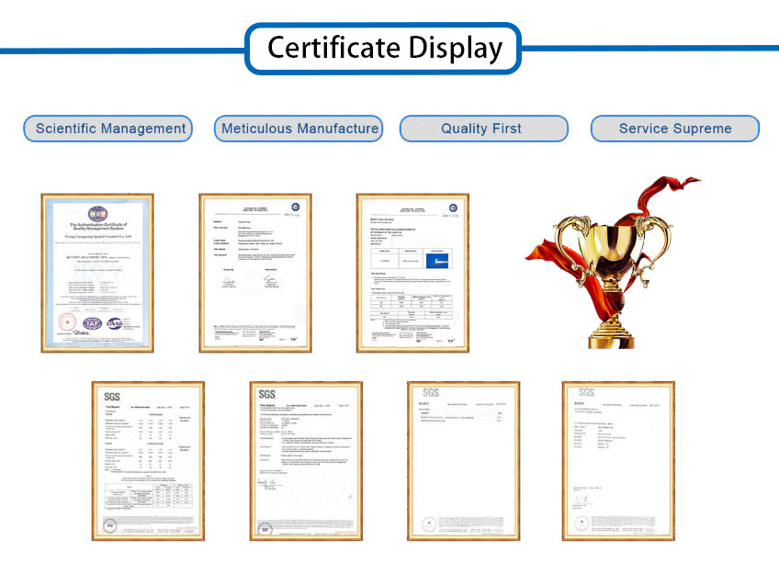Image resolution: width=779 pixels, height=573 pixels.
Task: Click the Meticulous Manufacture pill button
Action: pyautogui.click(x=299, y=129)
